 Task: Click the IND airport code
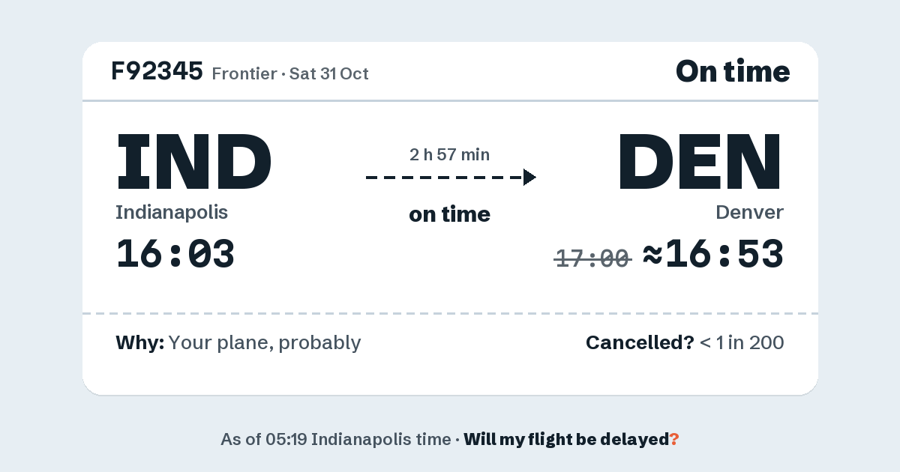(193, 161)
